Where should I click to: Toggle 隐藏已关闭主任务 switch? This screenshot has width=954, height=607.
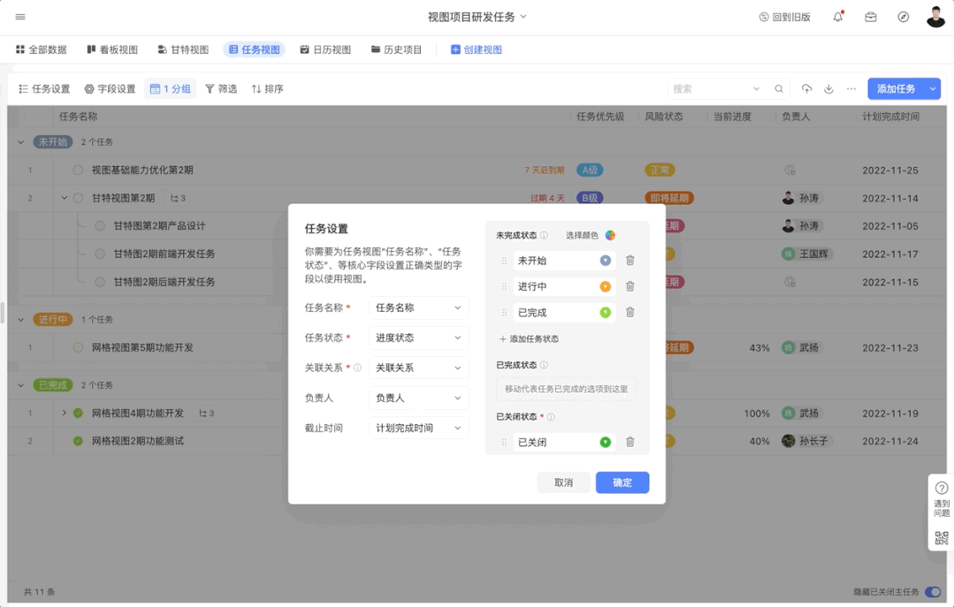click(932, 592)
